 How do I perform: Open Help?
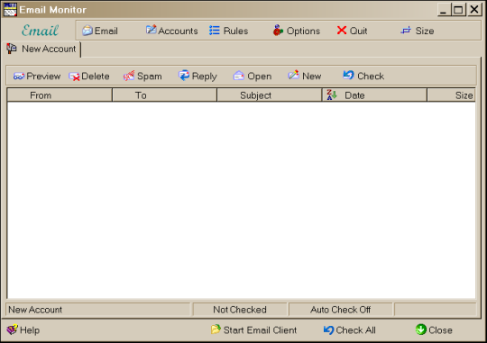click(23, 330)
